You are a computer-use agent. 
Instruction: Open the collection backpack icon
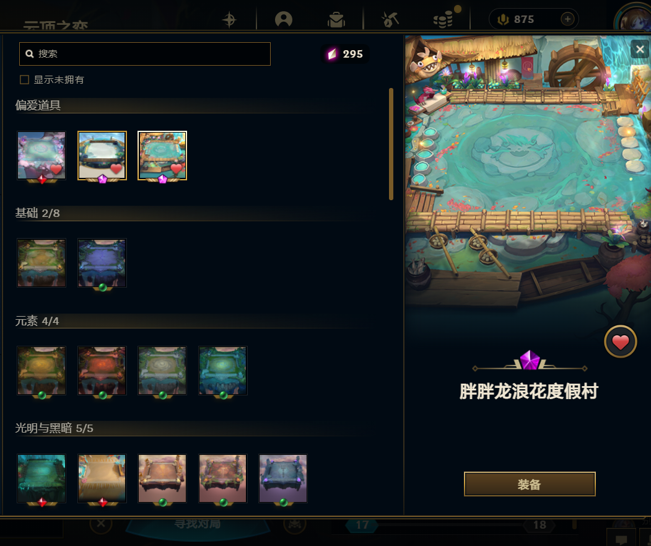336,20
